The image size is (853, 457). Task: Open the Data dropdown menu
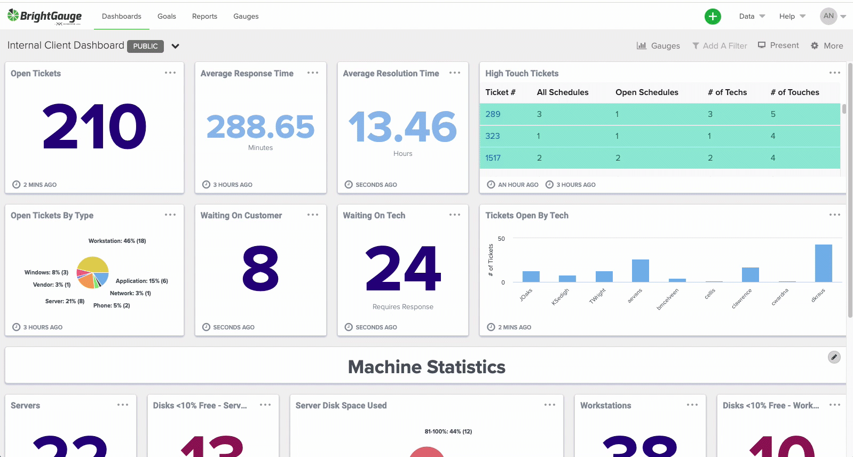click(752, 16)
